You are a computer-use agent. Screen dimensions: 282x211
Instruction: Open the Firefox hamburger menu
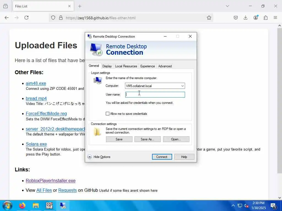point(275,18)
